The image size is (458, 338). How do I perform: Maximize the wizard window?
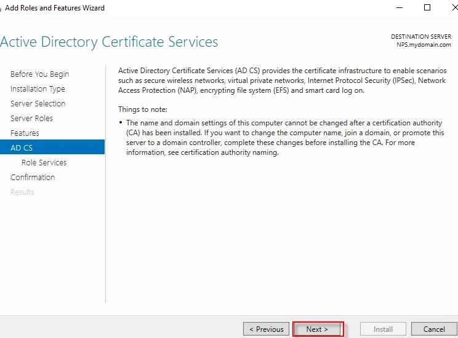tap(427, 8)
